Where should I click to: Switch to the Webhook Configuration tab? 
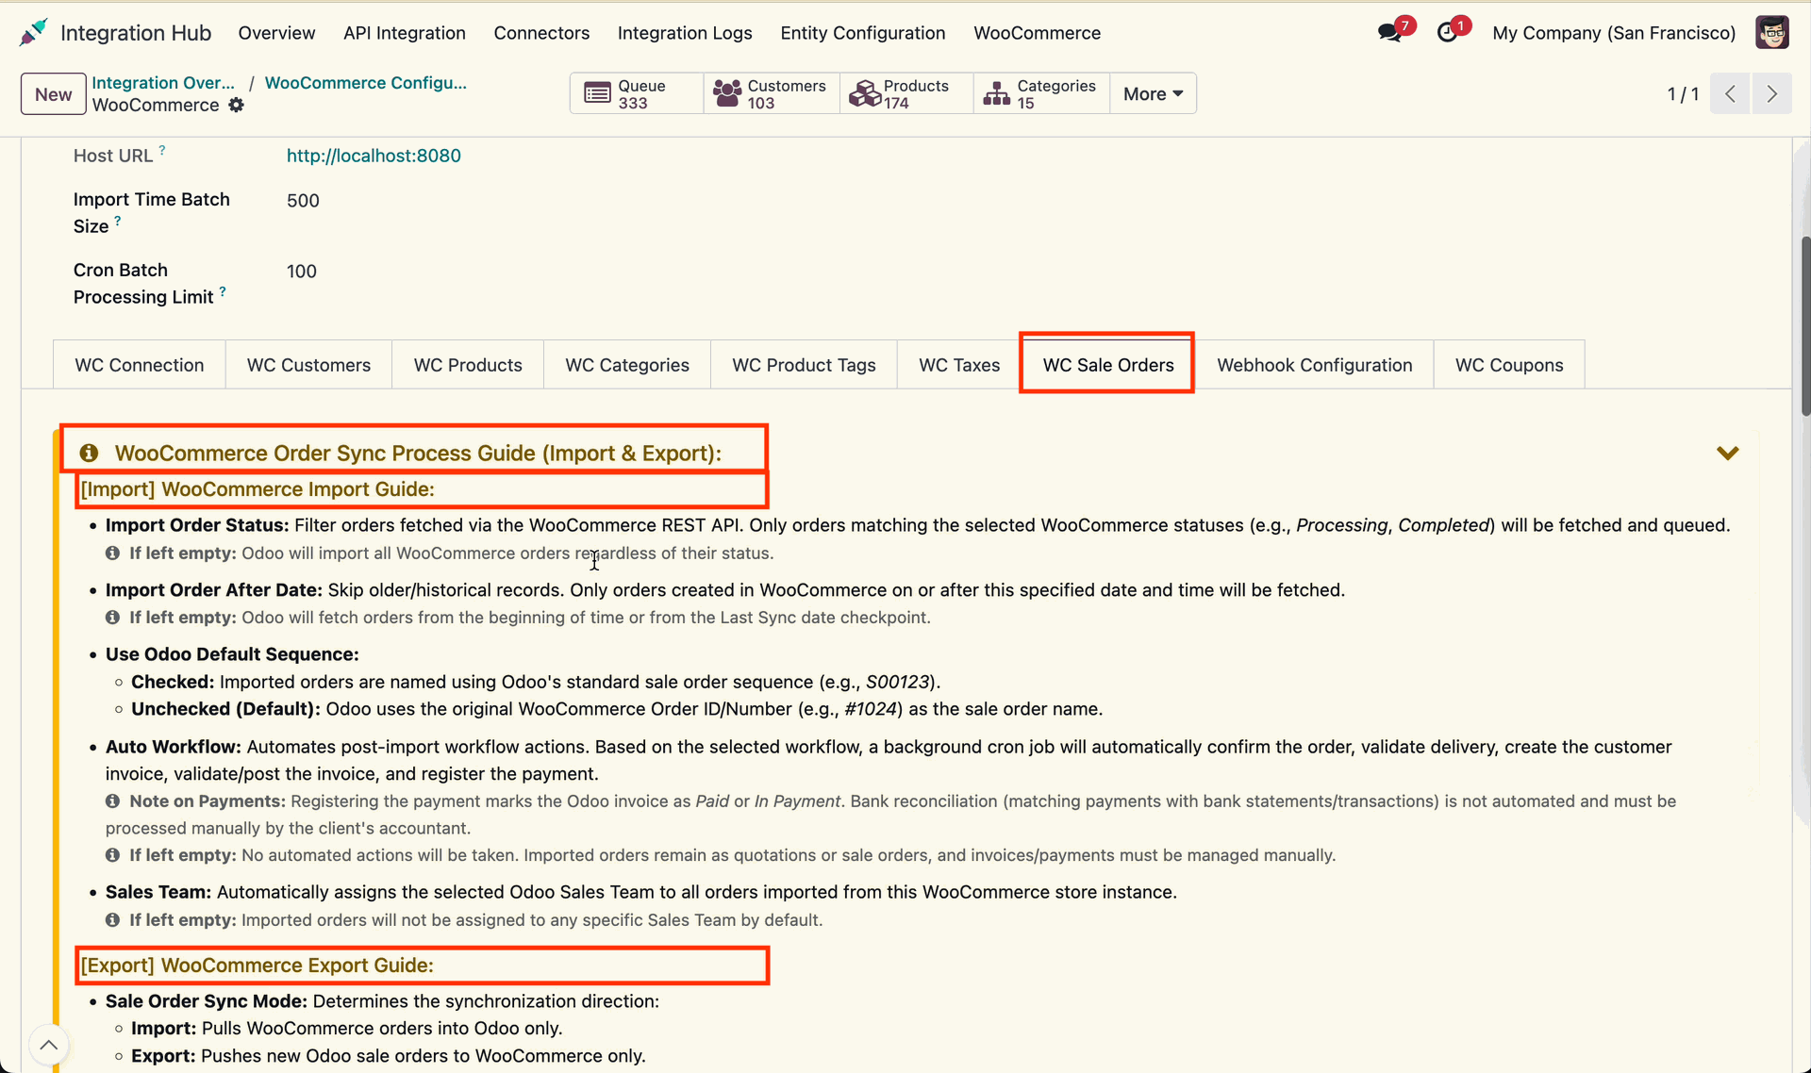click(x=1315, y=365)
